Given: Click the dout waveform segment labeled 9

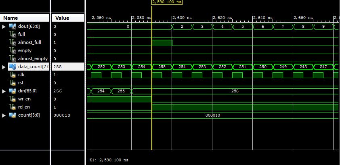Looking at the screenshot, I should 323,27.
